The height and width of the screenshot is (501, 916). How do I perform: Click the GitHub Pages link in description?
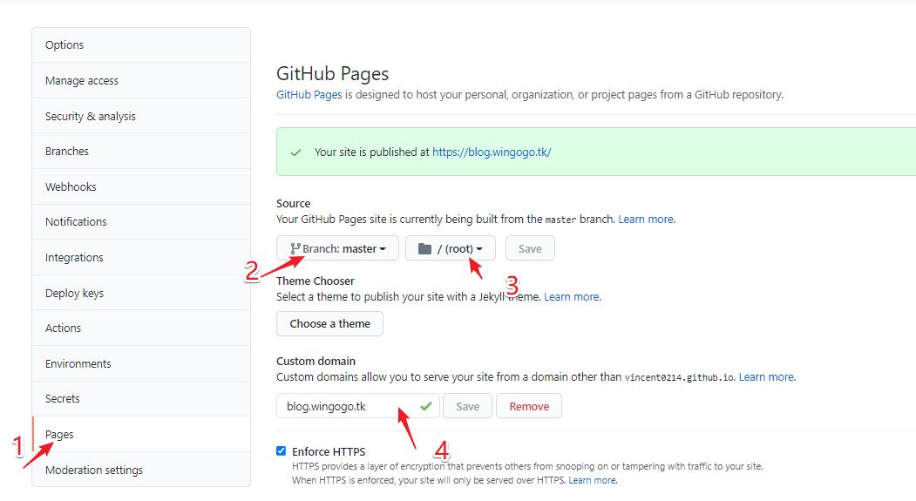click(x=309, y=94)
